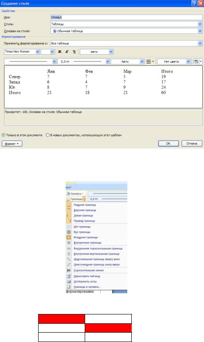Click Нарисовать таблицу pencil icon
The image size is (204, 342).
(x=69, y=276)
